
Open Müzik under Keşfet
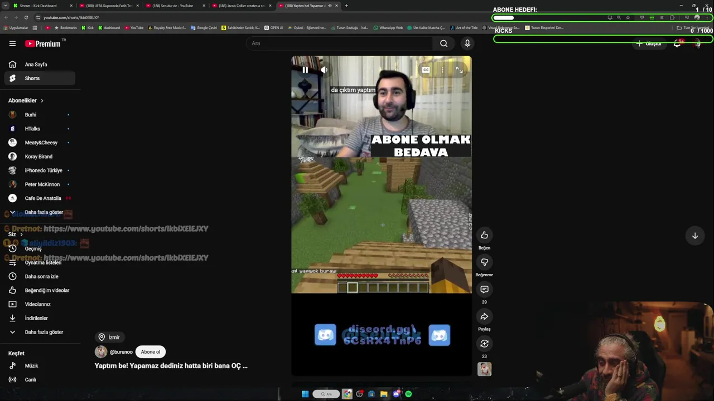coord(39,366)
